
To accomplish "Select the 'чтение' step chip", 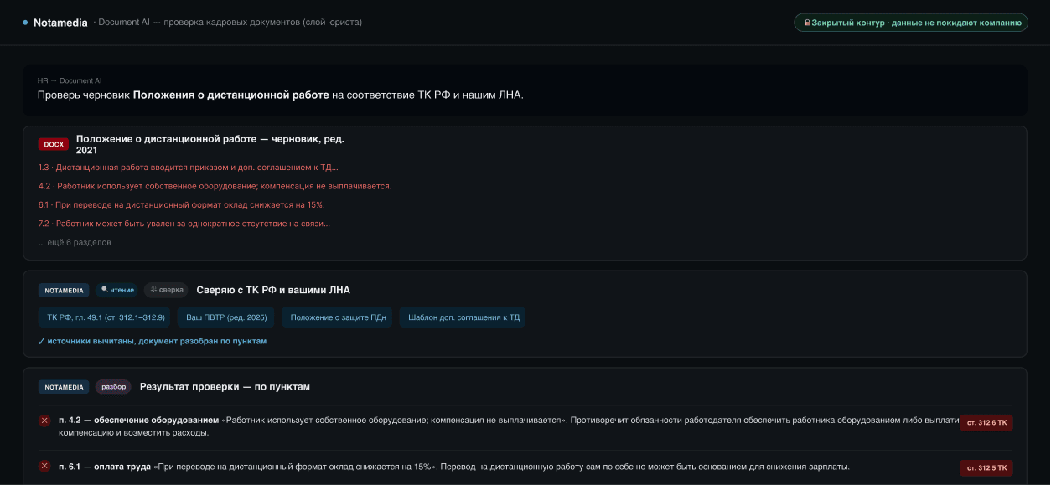I will 117,290.
